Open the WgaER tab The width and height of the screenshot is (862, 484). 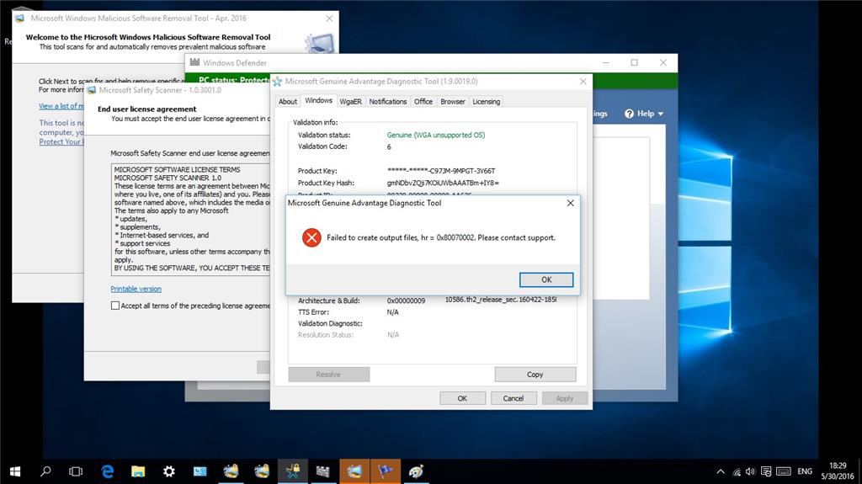tap(350, 102)
